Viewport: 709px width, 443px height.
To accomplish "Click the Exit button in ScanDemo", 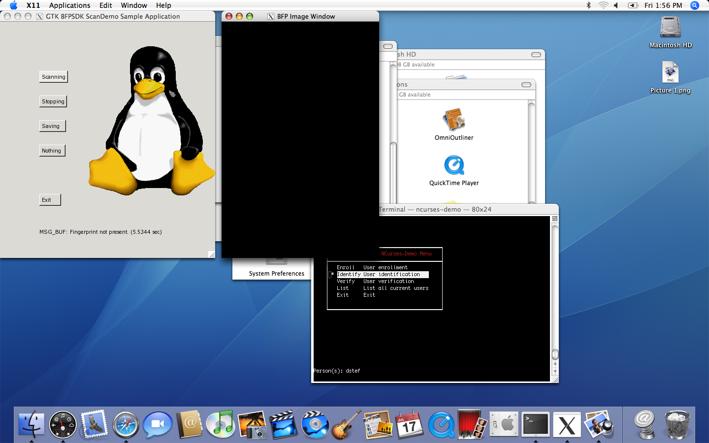I will point(50,200).
